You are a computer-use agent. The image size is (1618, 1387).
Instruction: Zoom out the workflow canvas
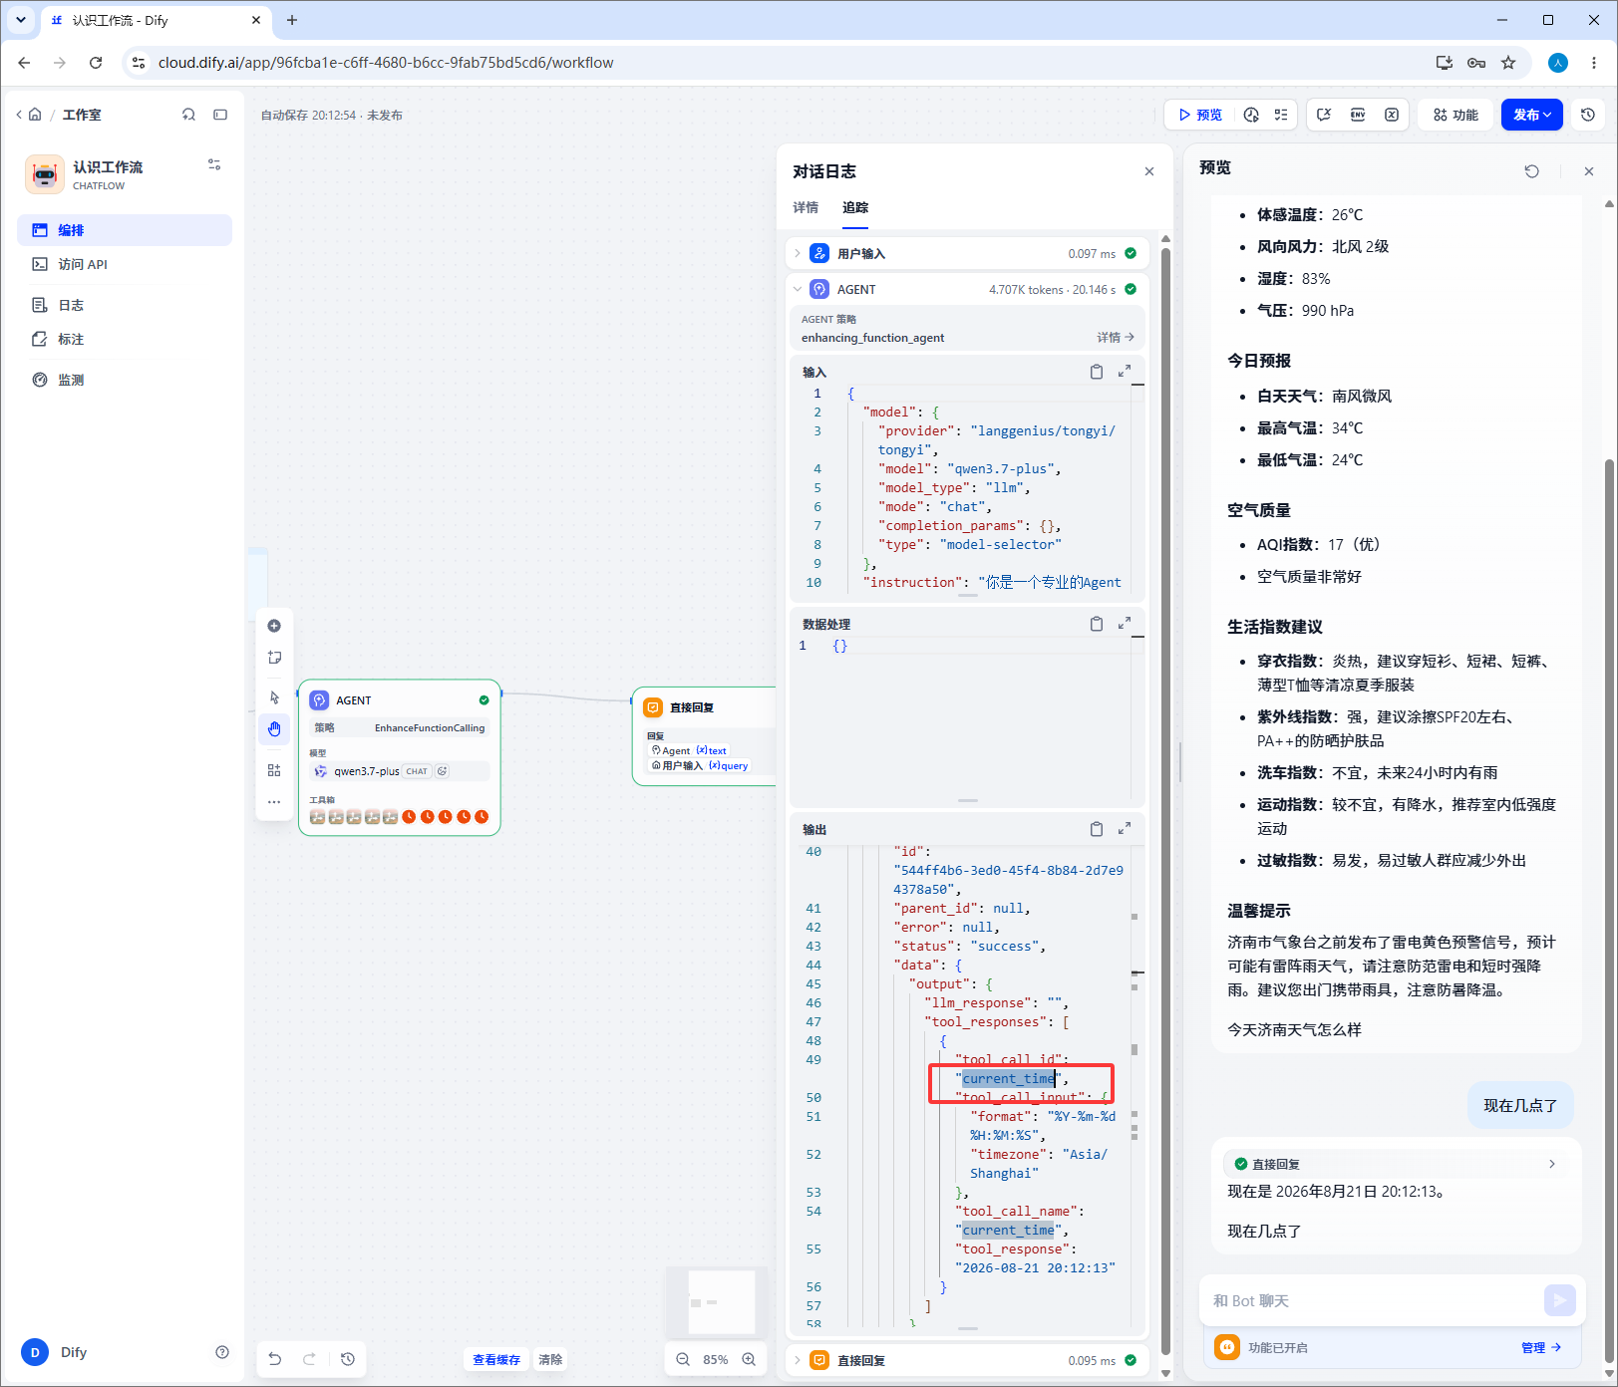683,1359
